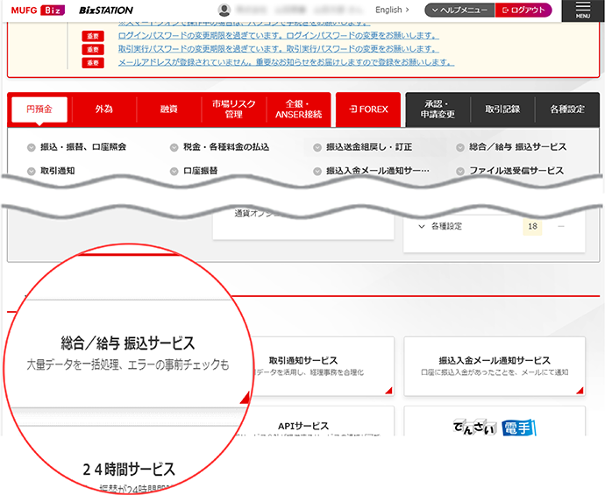Image resolution: width=605 pixels, height=495 pixels.
Task: Click chevron icon beside 振込・振替、口座照会
Action: tap(32, 147)
